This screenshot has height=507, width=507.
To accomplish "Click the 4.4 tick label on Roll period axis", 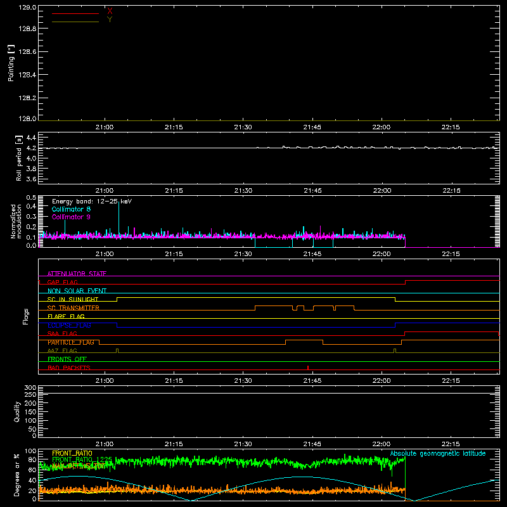I will coord(31,138).
